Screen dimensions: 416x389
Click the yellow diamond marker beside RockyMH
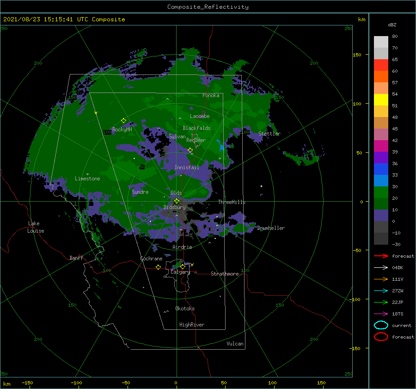pos(123,121)
